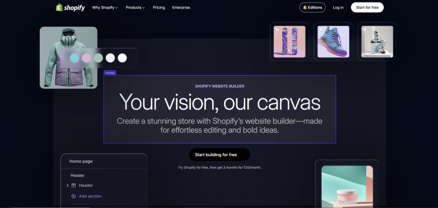Screen dimensions: 438x208
Task: Click the Log in link
Action: point(338,8)
